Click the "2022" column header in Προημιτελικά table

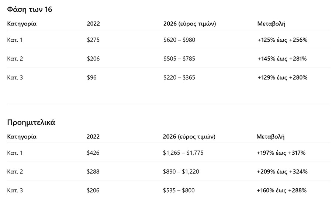tap(93, 137)
